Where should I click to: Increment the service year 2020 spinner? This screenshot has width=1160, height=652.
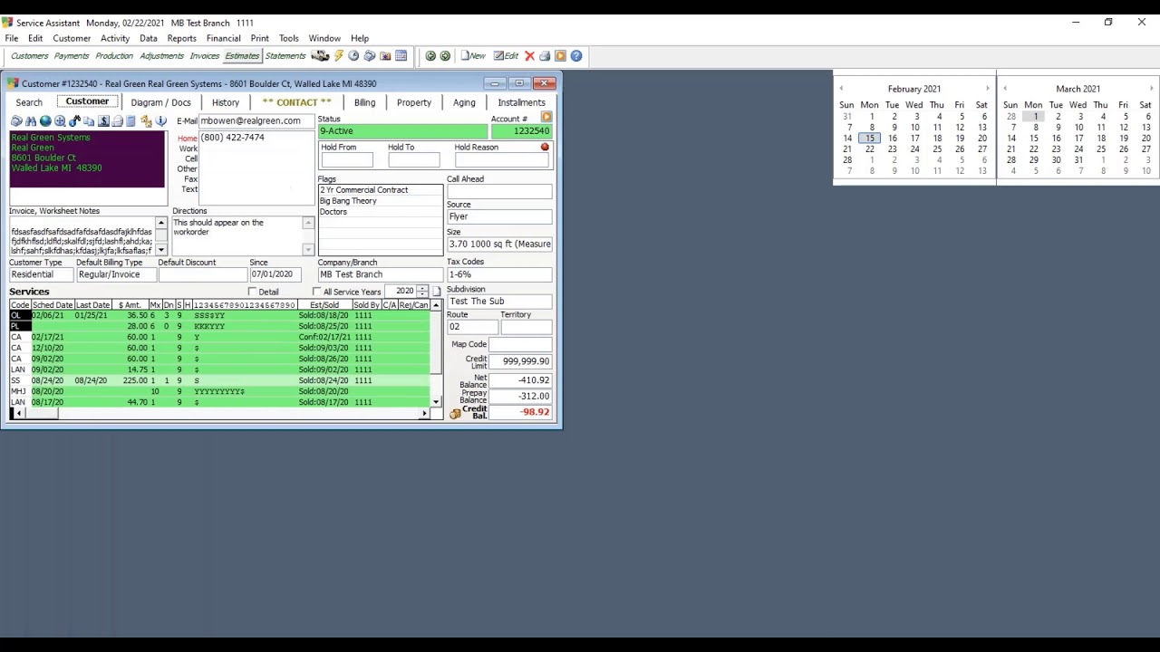tap(422, 289)
